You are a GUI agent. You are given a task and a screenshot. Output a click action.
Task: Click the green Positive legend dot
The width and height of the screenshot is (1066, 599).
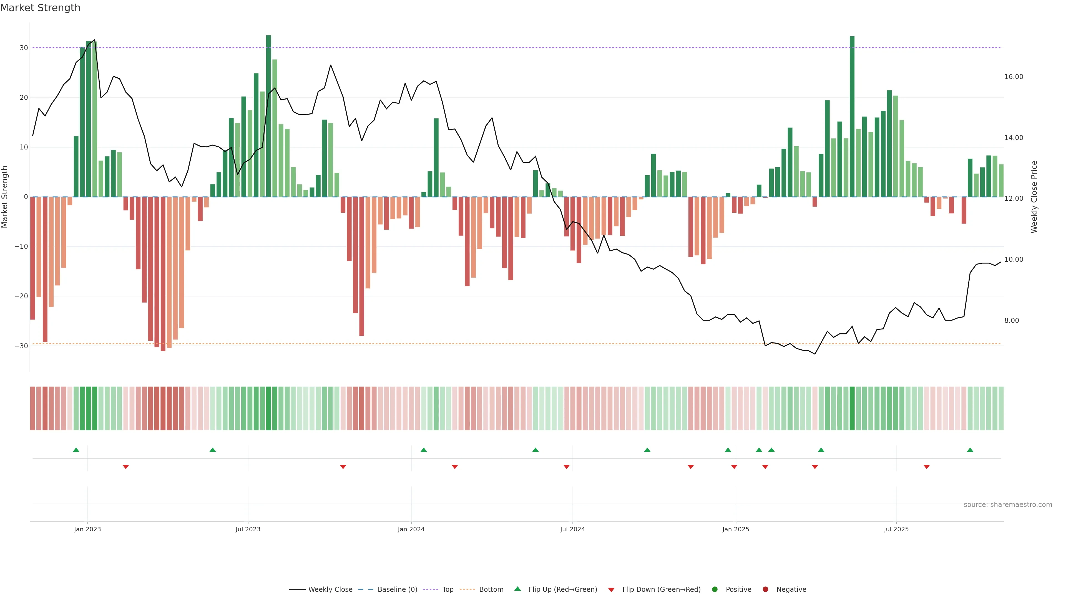click(x=715, y=589)
